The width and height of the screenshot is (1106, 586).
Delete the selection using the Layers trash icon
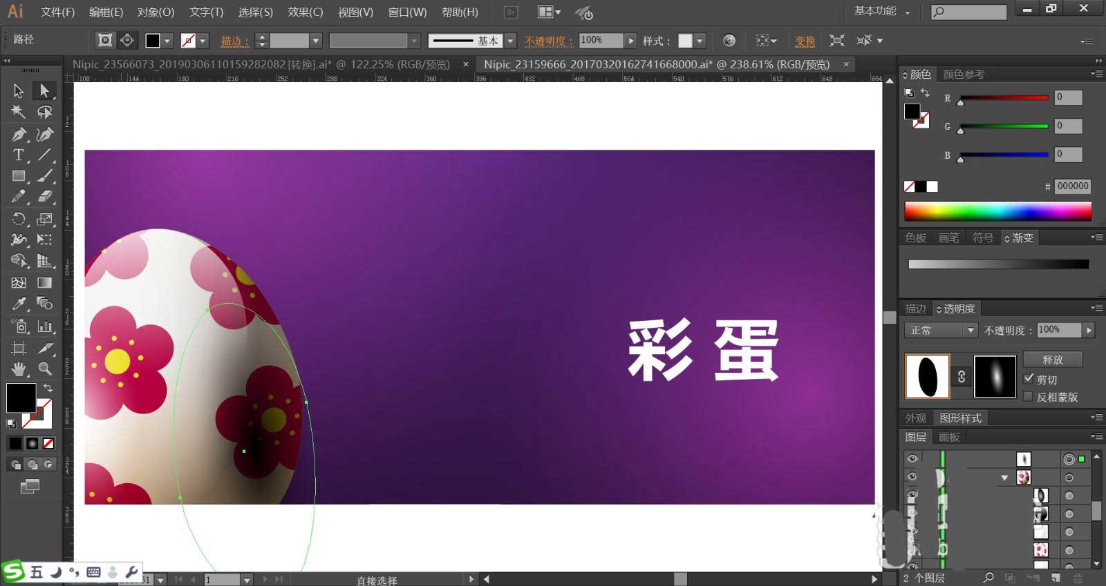pos(1078,578)
